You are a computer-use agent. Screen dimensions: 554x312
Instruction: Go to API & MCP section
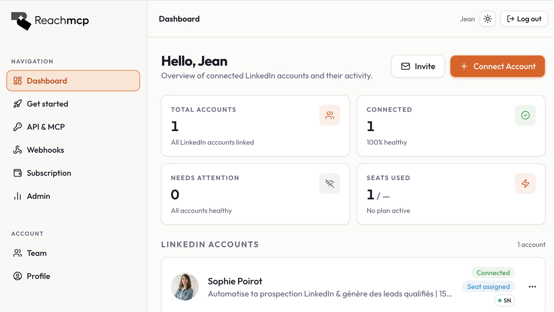coord(73,127)
